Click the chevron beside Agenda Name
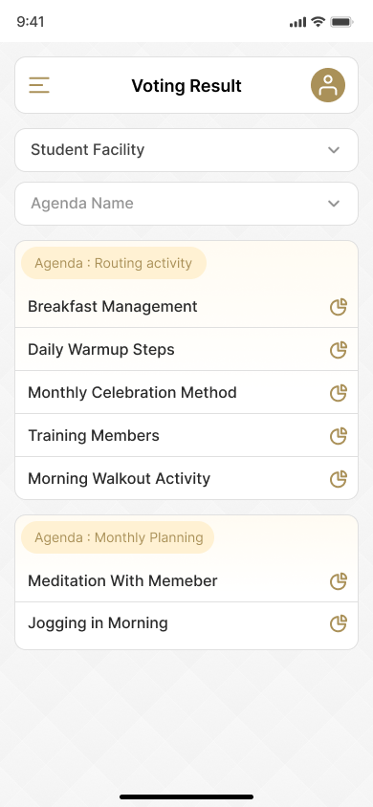The image size is (373, 807). tap(334, 204)
